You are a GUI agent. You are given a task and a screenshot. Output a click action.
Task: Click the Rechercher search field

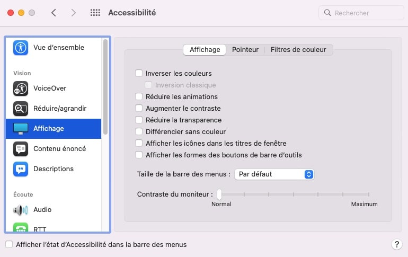tap(361, 13)
